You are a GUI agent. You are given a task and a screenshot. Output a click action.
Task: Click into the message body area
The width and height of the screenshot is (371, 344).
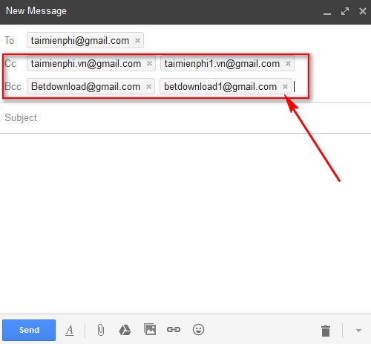[185, 223]
